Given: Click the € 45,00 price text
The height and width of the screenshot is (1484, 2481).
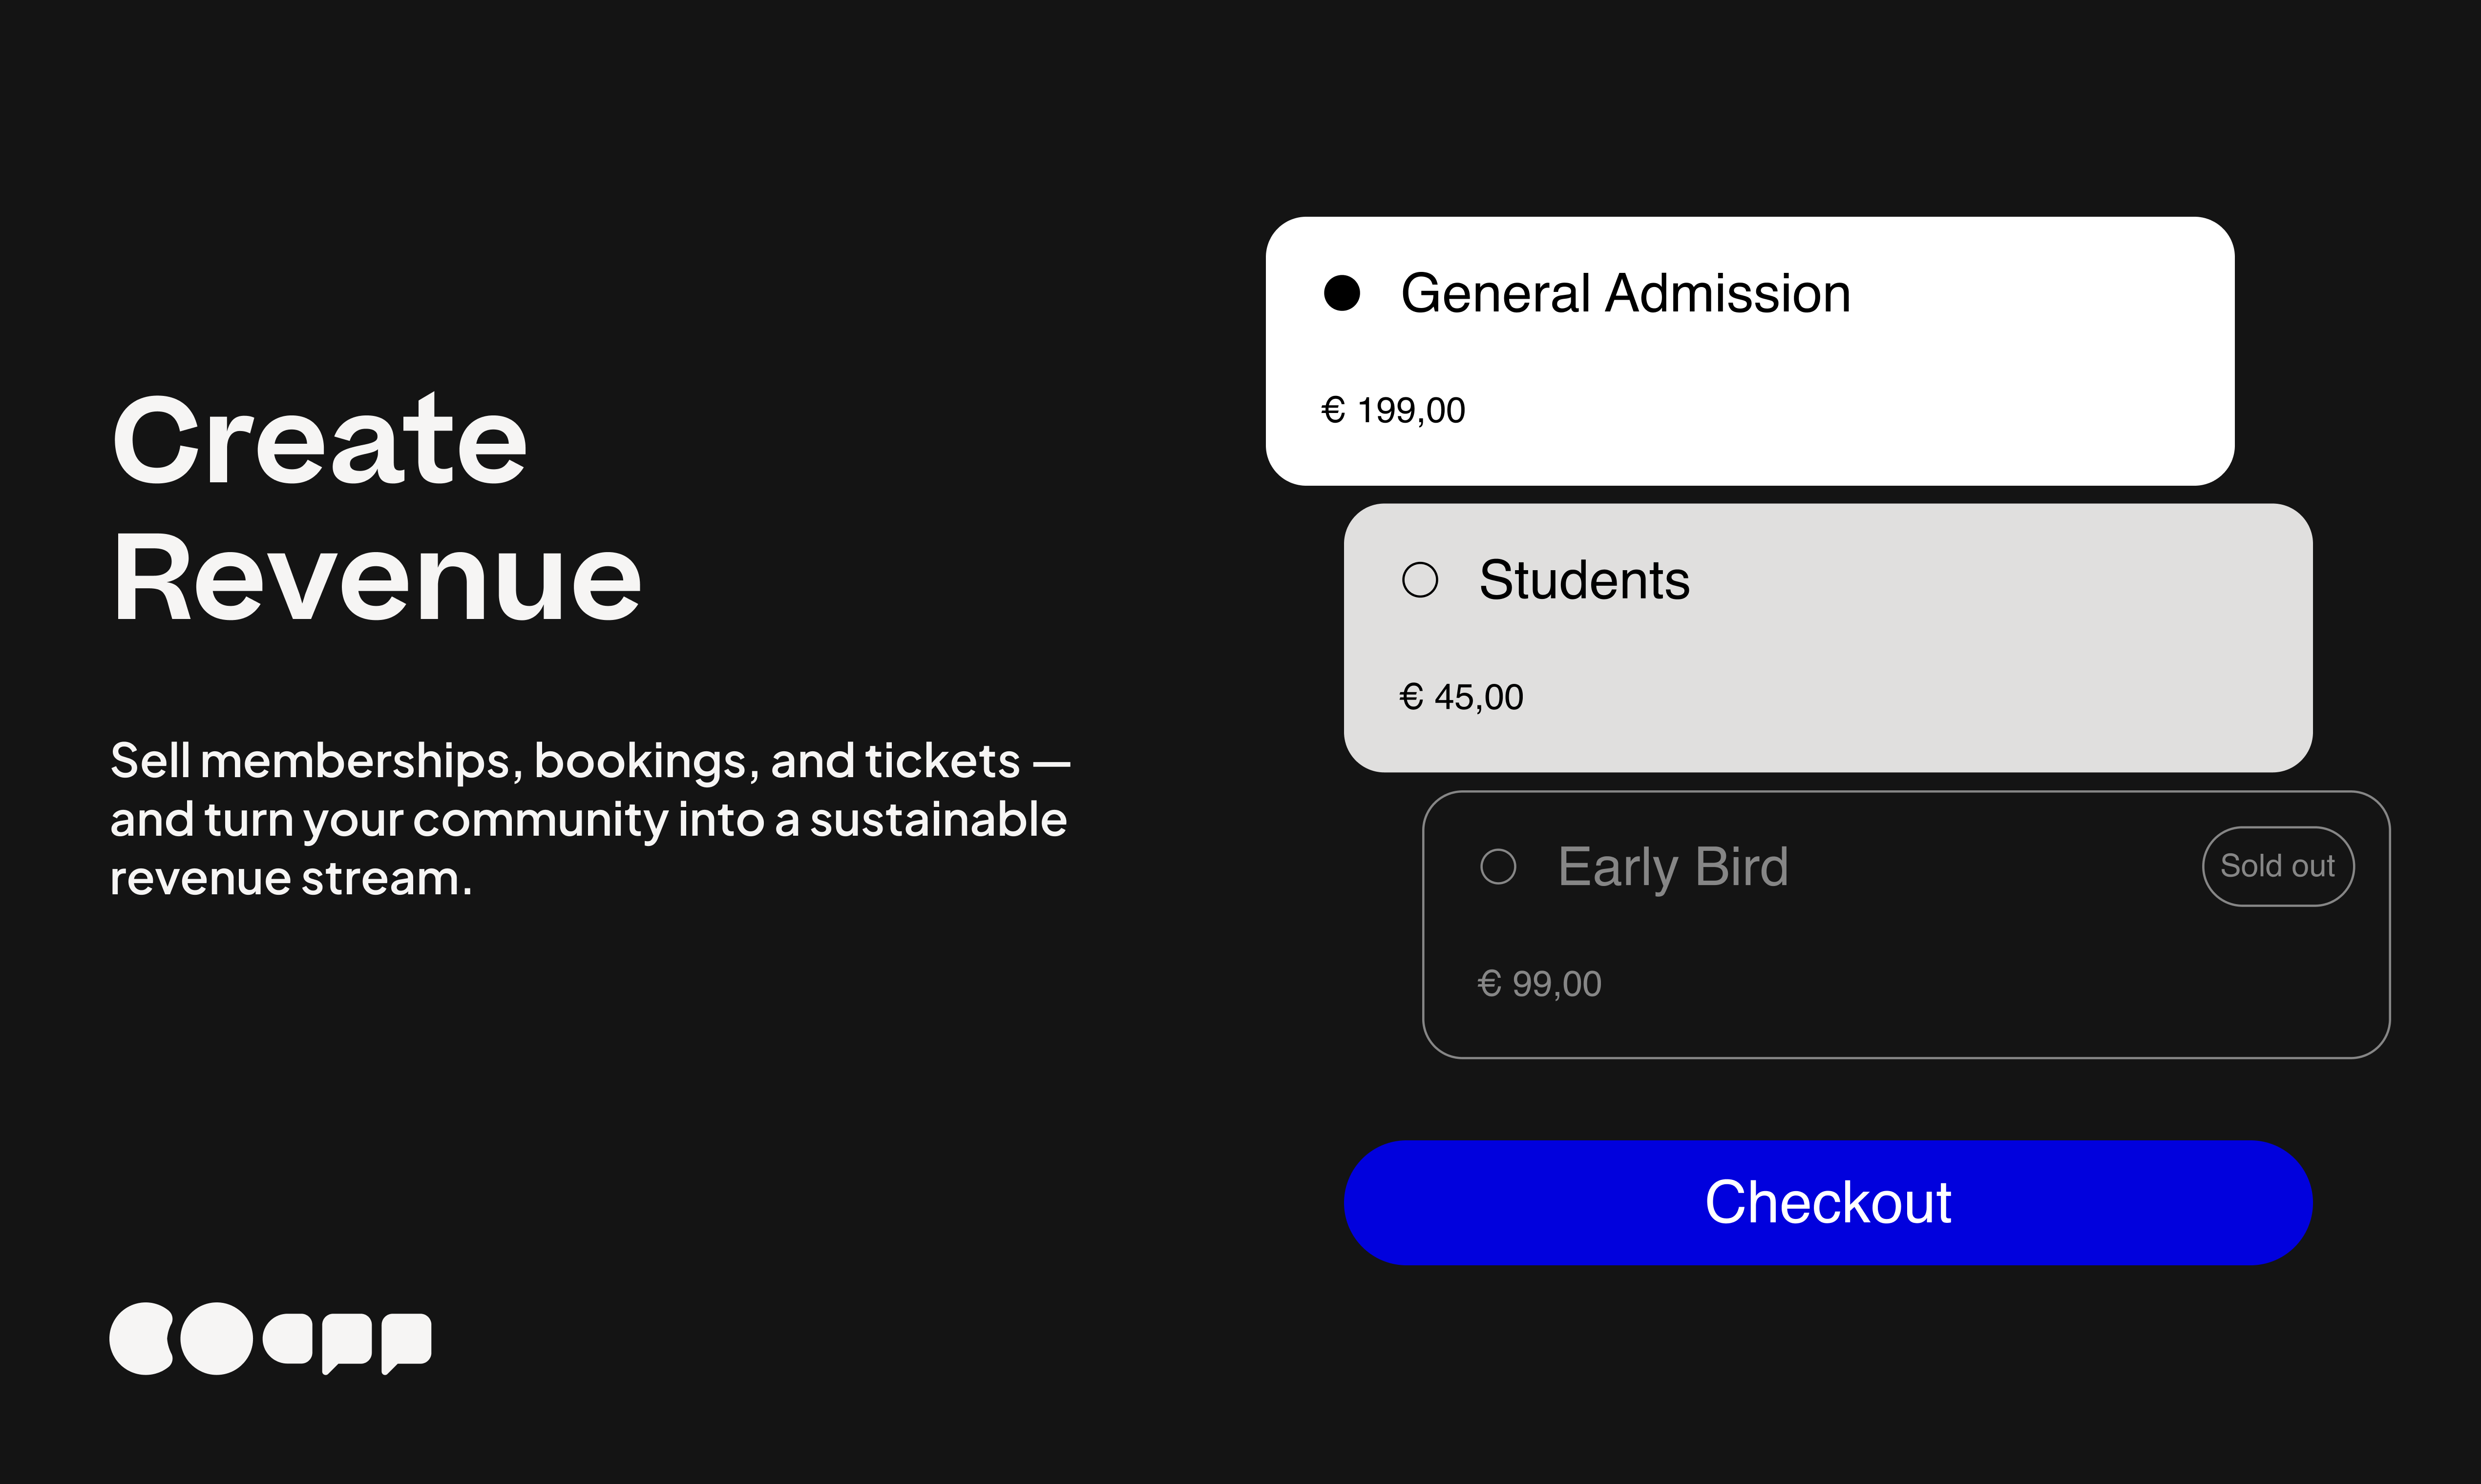Looking at the screenshot, I should 1461,698.
